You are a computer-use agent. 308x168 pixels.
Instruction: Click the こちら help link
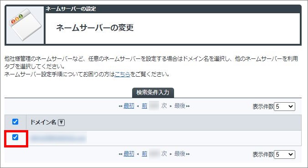[122, 74]
